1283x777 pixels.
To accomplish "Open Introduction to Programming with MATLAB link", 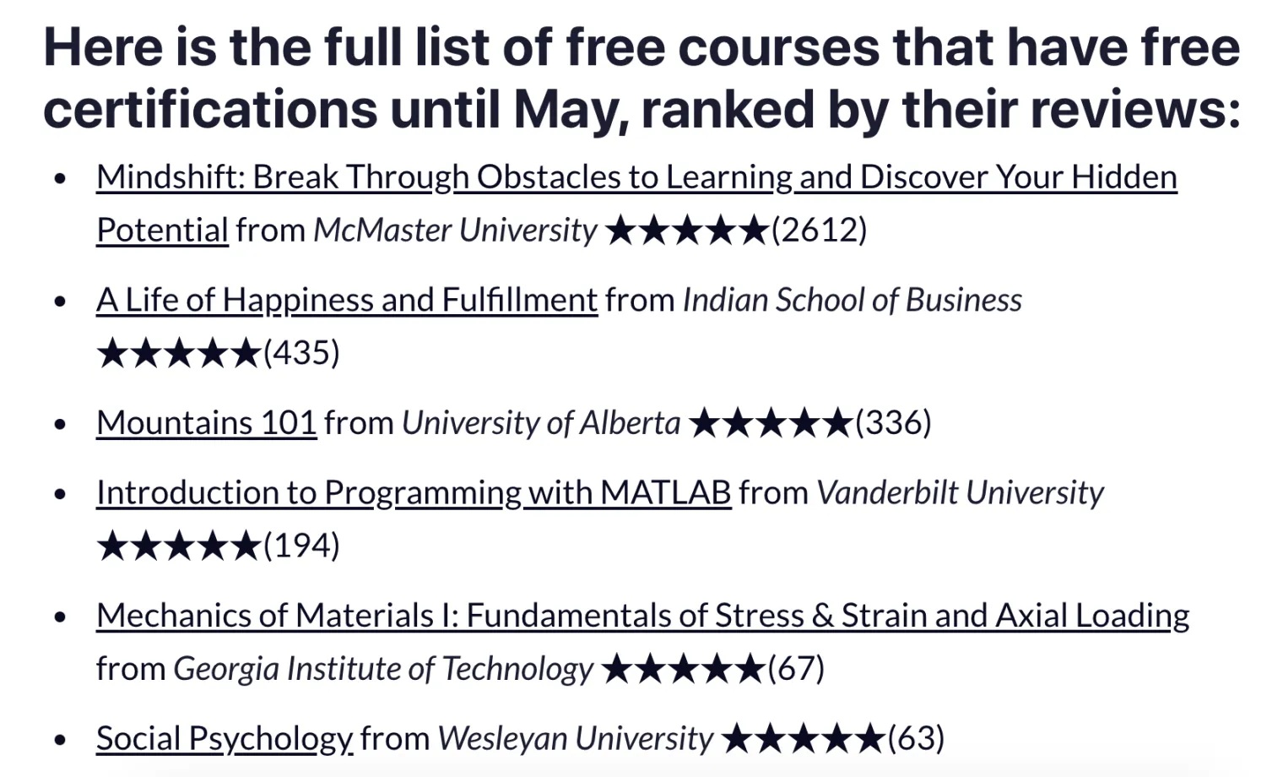I will pyautogui.click(x=414, y=493).
